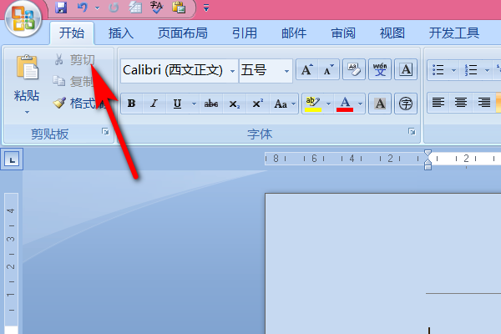The width and height of the screenshot is (501, 334).
Task: Undo the last action
Action: pos(83,8)
